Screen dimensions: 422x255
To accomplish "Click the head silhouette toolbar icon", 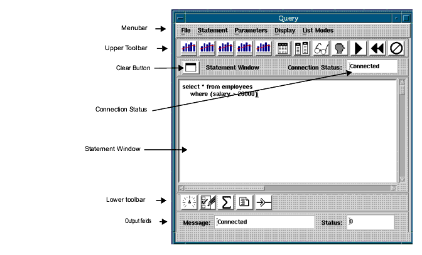I will tap(340, 48).
